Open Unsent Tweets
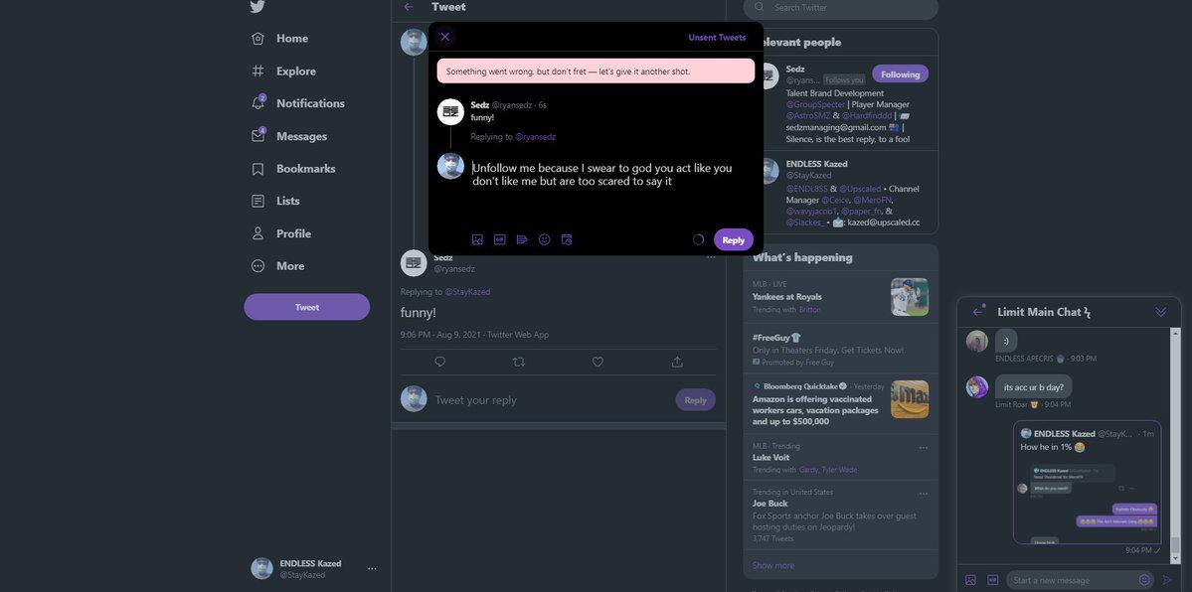 [x=717, y=38]
